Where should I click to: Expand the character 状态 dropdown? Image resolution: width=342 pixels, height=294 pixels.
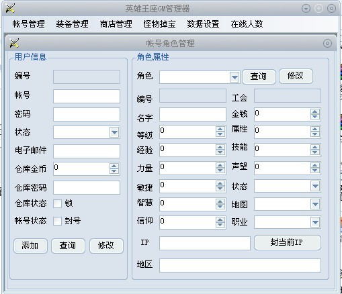pyautogui.click(x=315, y=186)
